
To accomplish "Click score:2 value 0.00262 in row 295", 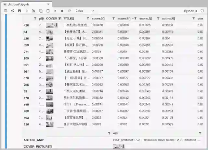I will pyautogui.click(x=145, y=85).
